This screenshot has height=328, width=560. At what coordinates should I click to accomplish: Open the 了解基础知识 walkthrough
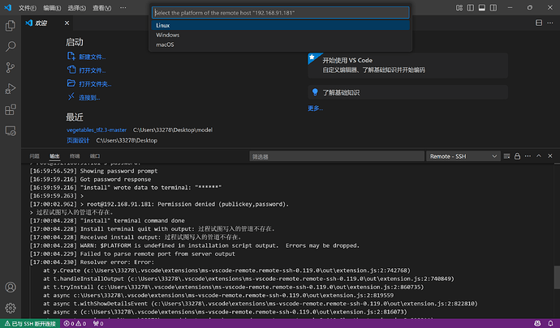(x=408, y=92)
